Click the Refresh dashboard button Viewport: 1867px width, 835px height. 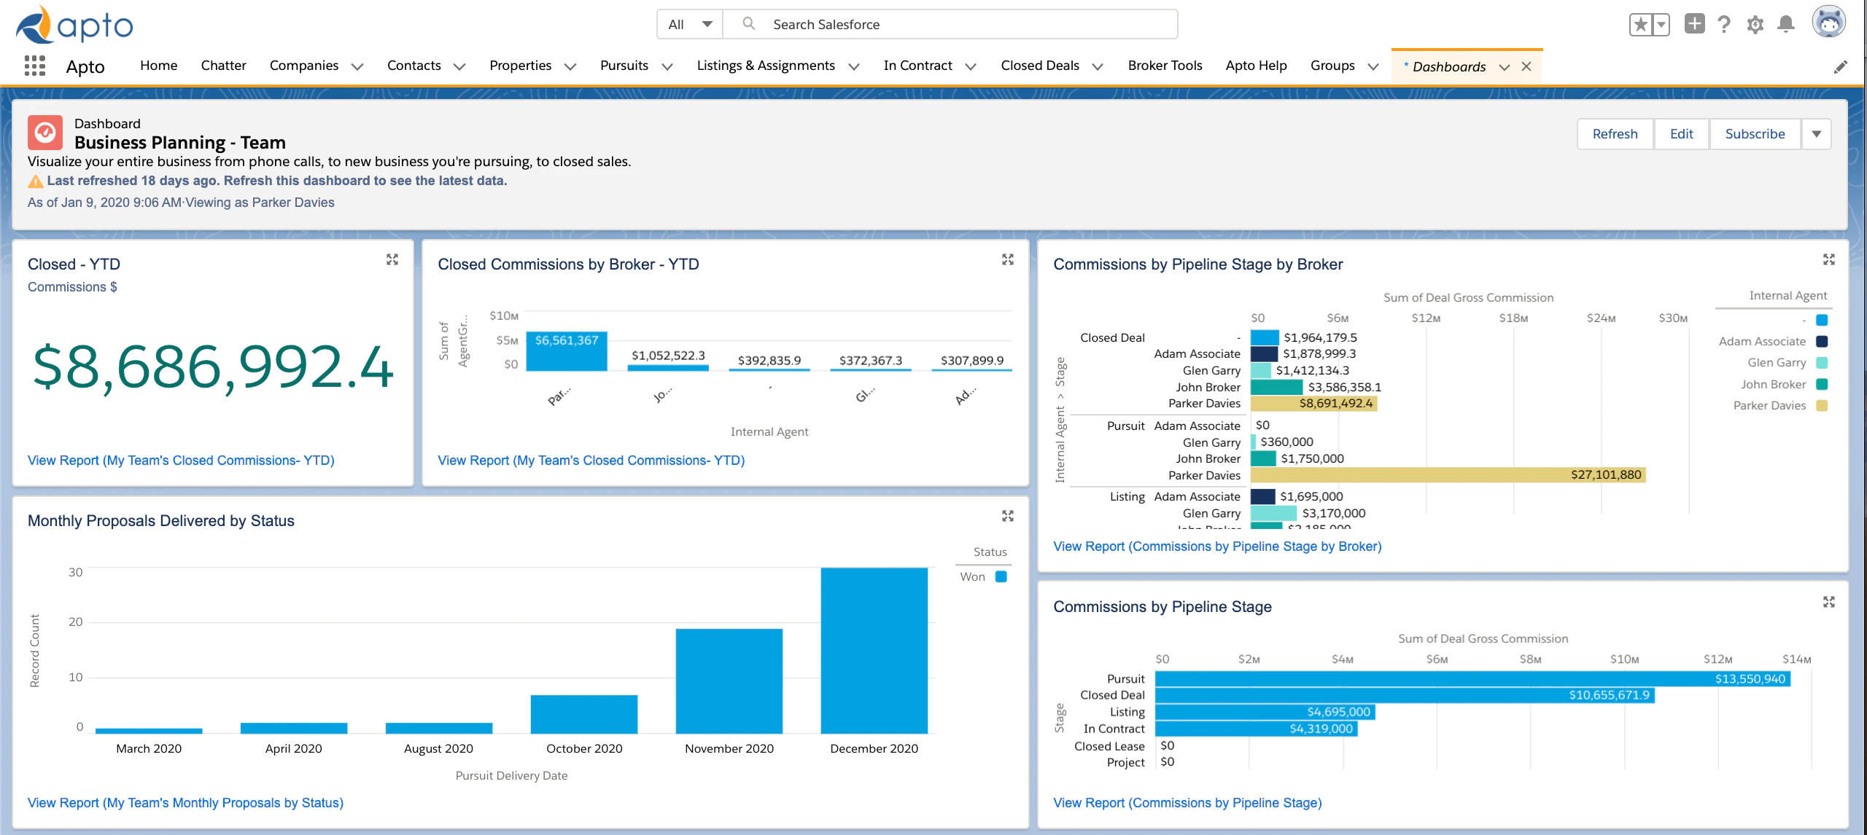click(1615, 134)
